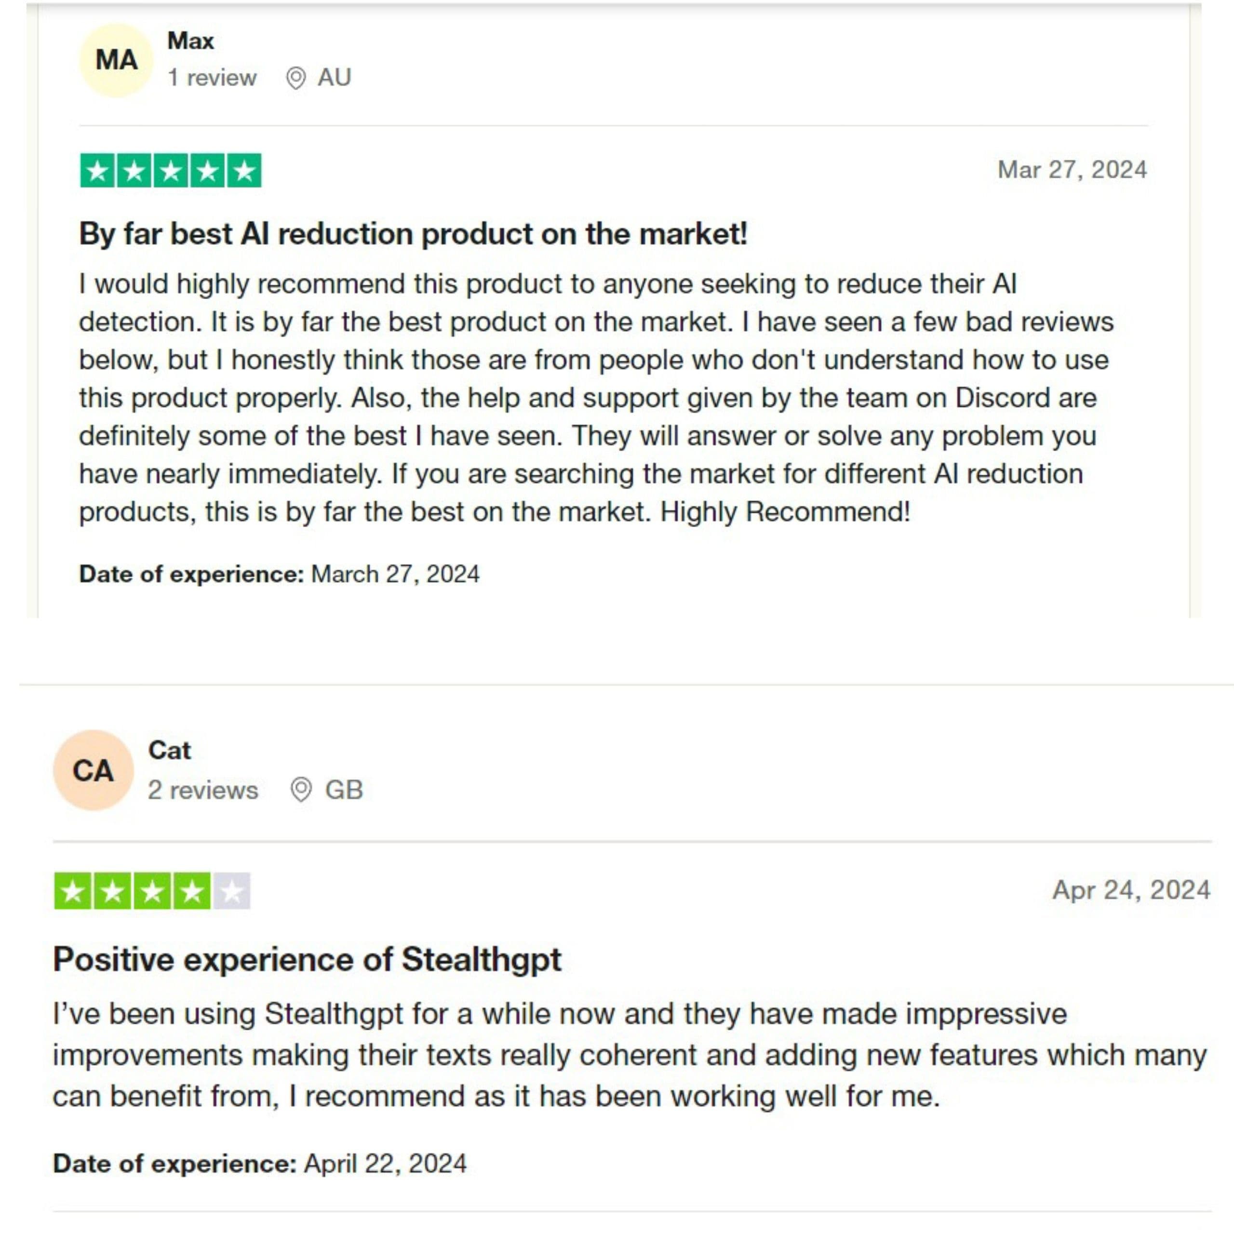Viewport: 1234px width, 1234px height.
Task: Click the four-star rating on Cat's review
Action: (152, 890)
